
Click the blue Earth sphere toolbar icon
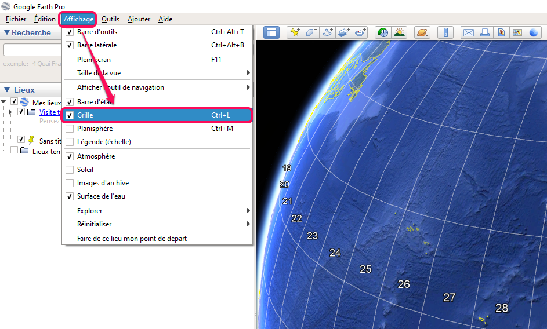[534, 32]
